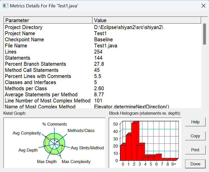Select the Classes and Interfaces row
Viewport: 209px width, 172px height.
[x=102, y=82]
